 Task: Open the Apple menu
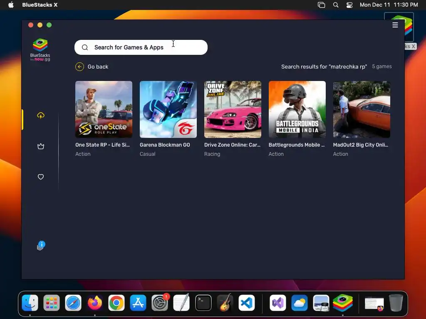click(11, 5)
